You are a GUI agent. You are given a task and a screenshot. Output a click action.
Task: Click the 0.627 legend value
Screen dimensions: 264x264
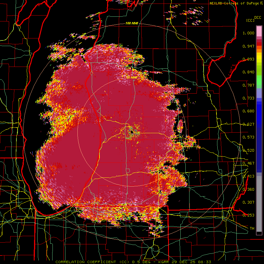pyautogui.click(x=248, y=124)
